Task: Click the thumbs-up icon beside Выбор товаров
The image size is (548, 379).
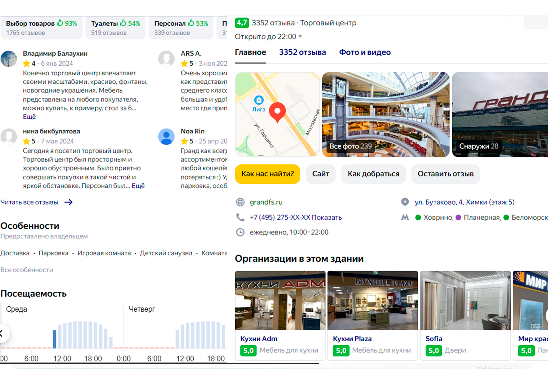Action: [x=60, y=23]
